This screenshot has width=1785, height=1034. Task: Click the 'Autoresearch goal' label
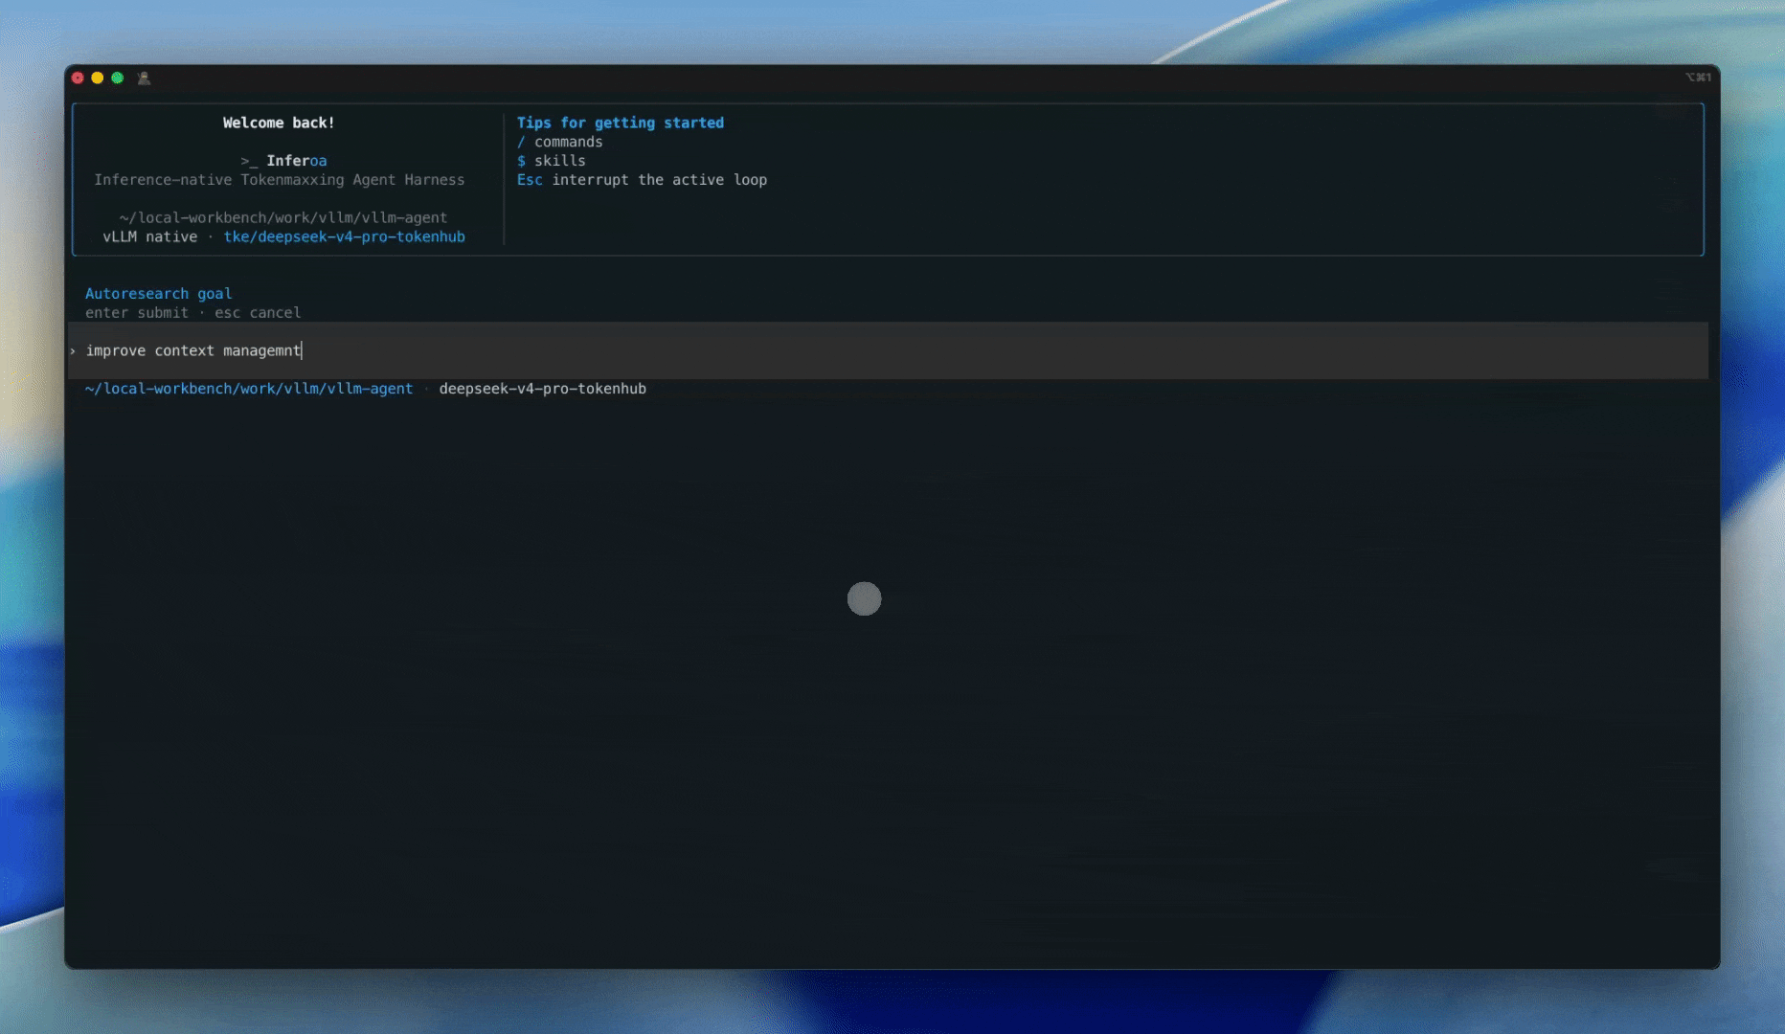point(159,294)
